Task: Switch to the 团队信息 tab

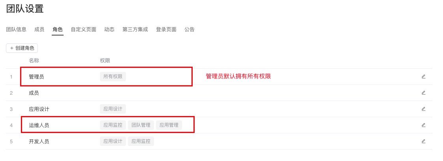Action: click(x=16, y=29)
